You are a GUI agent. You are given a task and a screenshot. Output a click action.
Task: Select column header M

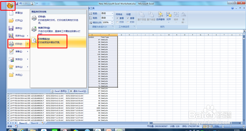[x=169, y=35]
